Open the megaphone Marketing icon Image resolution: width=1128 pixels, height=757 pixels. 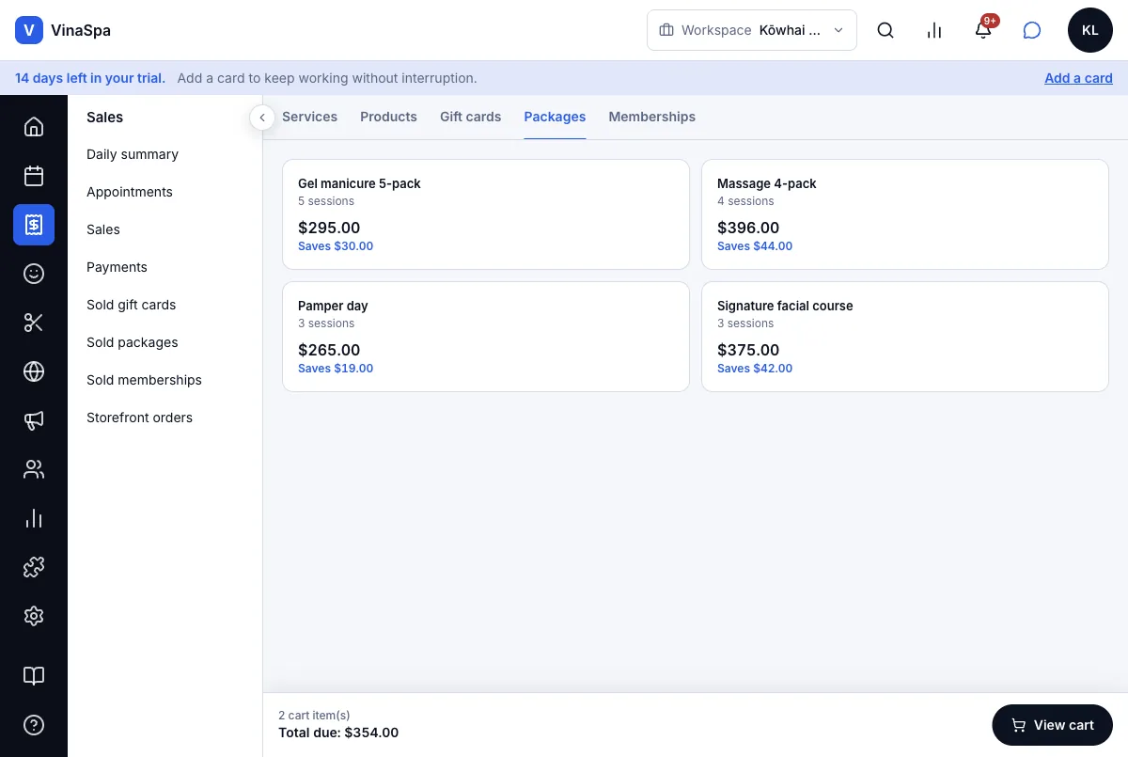(34, 420)
